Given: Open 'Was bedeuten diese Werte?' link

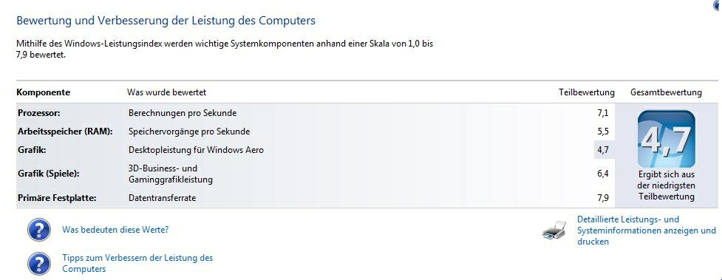Looking at the screenshot, I should 115,229.
